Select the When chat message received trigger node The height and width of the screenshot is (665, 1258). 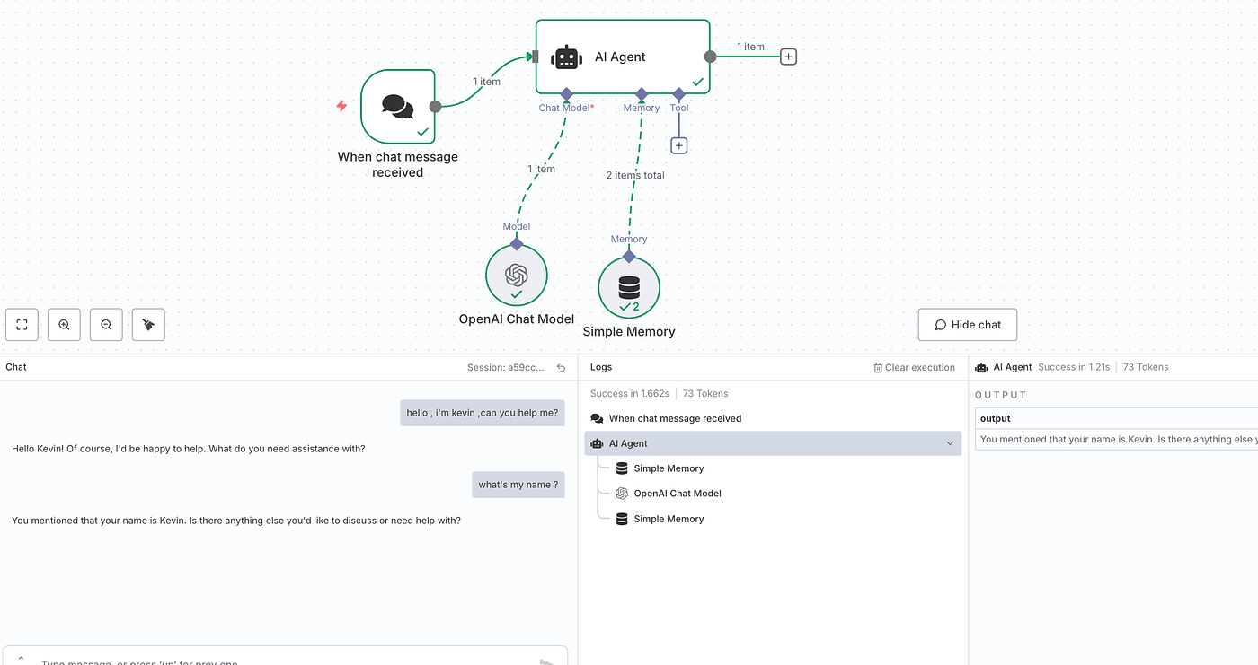397,106
